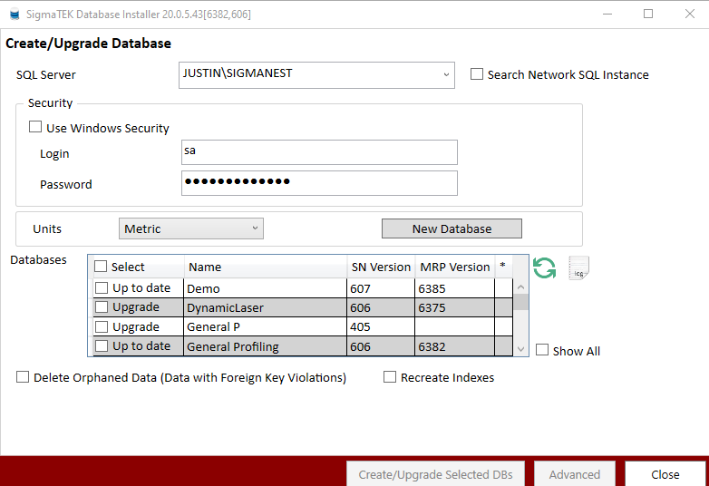Click the database list scroll down arrow
The width and height of the screenshot is (709, 486).
(x=521, y=349)
